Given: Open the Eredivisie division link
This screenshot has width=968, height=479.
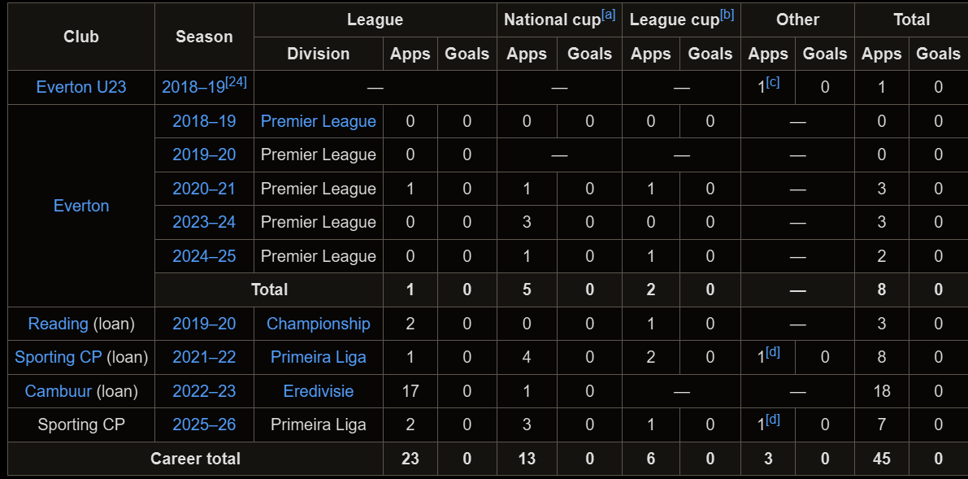Looking at the screenshot, I should 318,391.
